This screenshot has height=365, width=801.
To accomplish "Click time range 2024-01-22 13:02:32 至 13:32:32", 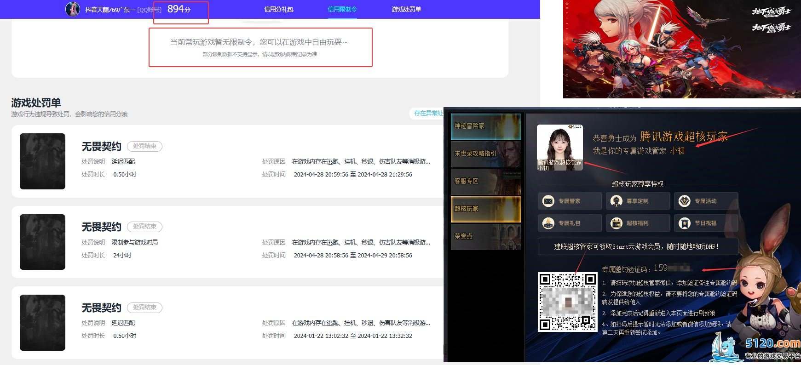I will coord(353,336).
